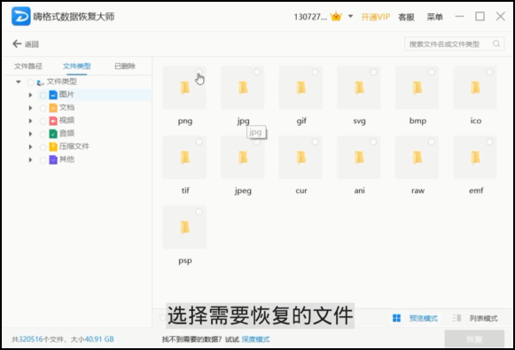Viewport: 515px width, 350px height.
Task: Open the ani folder icon
Action: (359, 158)
